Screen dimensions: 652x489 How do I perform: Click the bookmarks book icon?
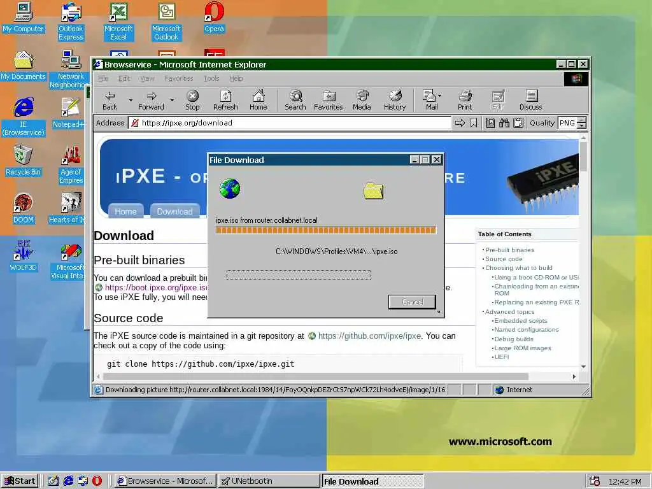[x=490, y=123]
